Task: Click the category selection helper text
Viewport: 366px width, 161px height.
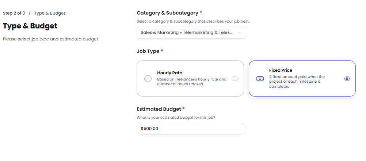Action: point(193,21)
